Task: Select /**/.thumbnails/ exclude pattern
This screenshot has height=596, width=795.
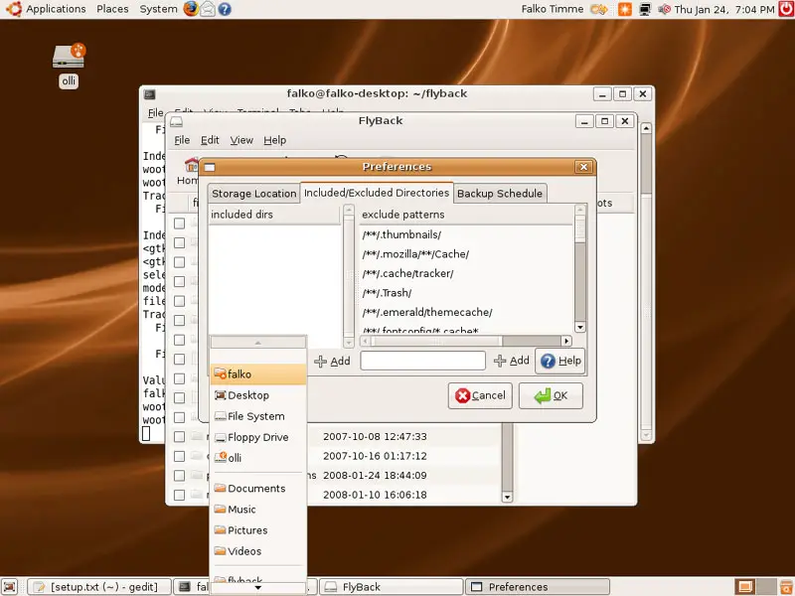Action: click(x=466, y=234)
